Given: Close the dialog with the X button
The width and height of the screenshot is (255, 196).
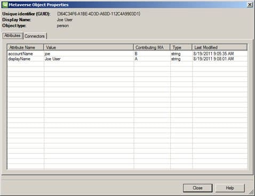Looking at the screenshot, I should pyautogui.click(x=250, y=5).
